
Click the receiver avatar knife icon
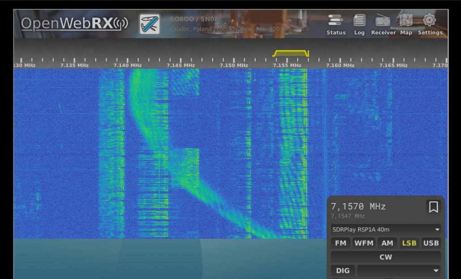pyautogui.click(x=149, y=24)
